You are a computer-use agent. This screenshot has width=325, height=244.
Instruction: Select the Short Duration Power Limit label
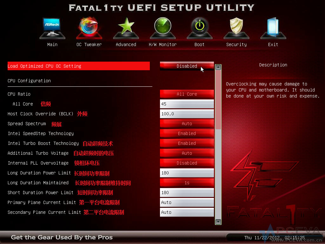(x=40, y=193)
